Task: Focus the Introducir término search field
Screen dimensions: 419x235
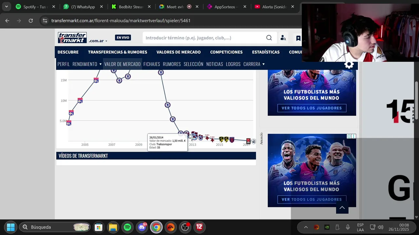Action: pos(205,38)
